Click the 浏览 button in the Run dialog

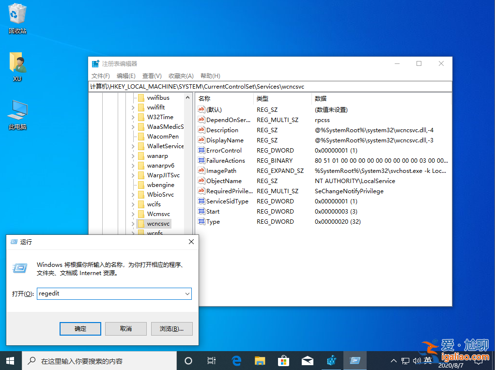coord(171,328)
